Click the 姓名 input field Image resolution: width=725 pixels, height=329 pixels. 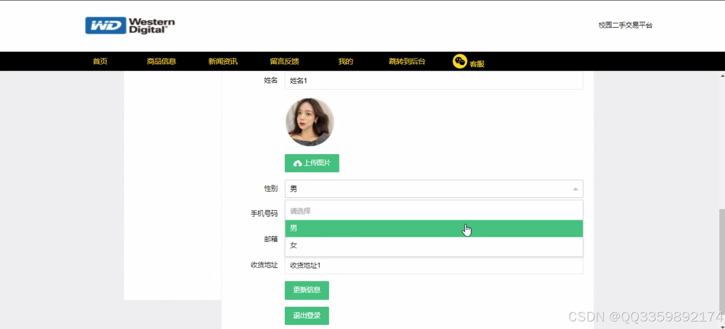[434, 80]
